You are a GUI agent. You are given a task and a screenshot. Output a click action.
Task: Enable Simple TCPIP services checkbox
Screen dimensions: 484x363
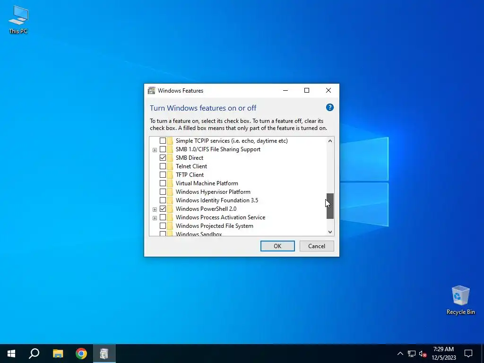click(163, 141)
